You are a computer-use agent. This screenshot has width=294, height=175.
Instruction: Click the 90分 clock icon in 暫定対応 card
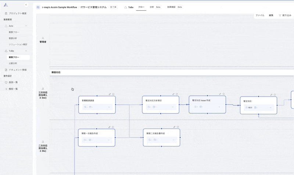click(246, 108)
